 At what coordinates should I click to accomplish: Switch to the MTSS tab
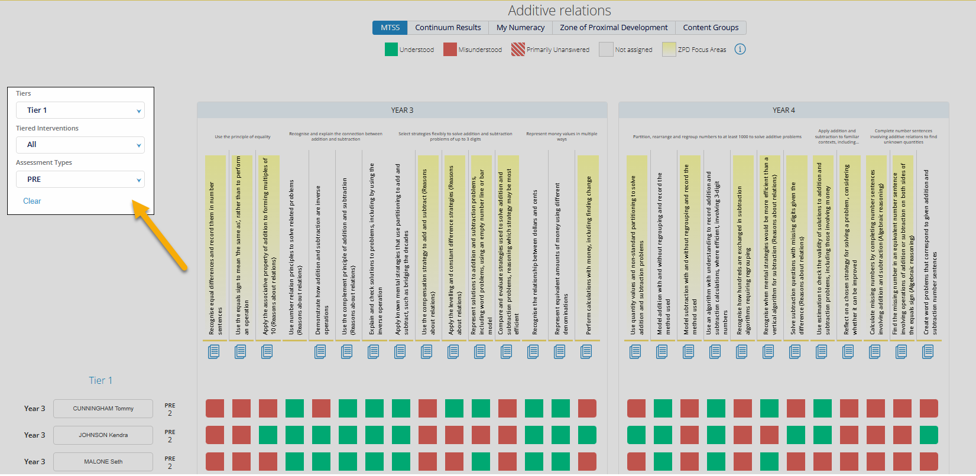(390, 28)
